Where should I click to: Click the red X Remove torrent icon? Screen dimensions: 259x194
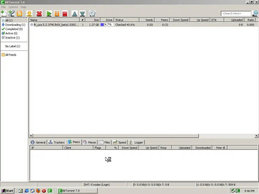click(x=39, y=13)
